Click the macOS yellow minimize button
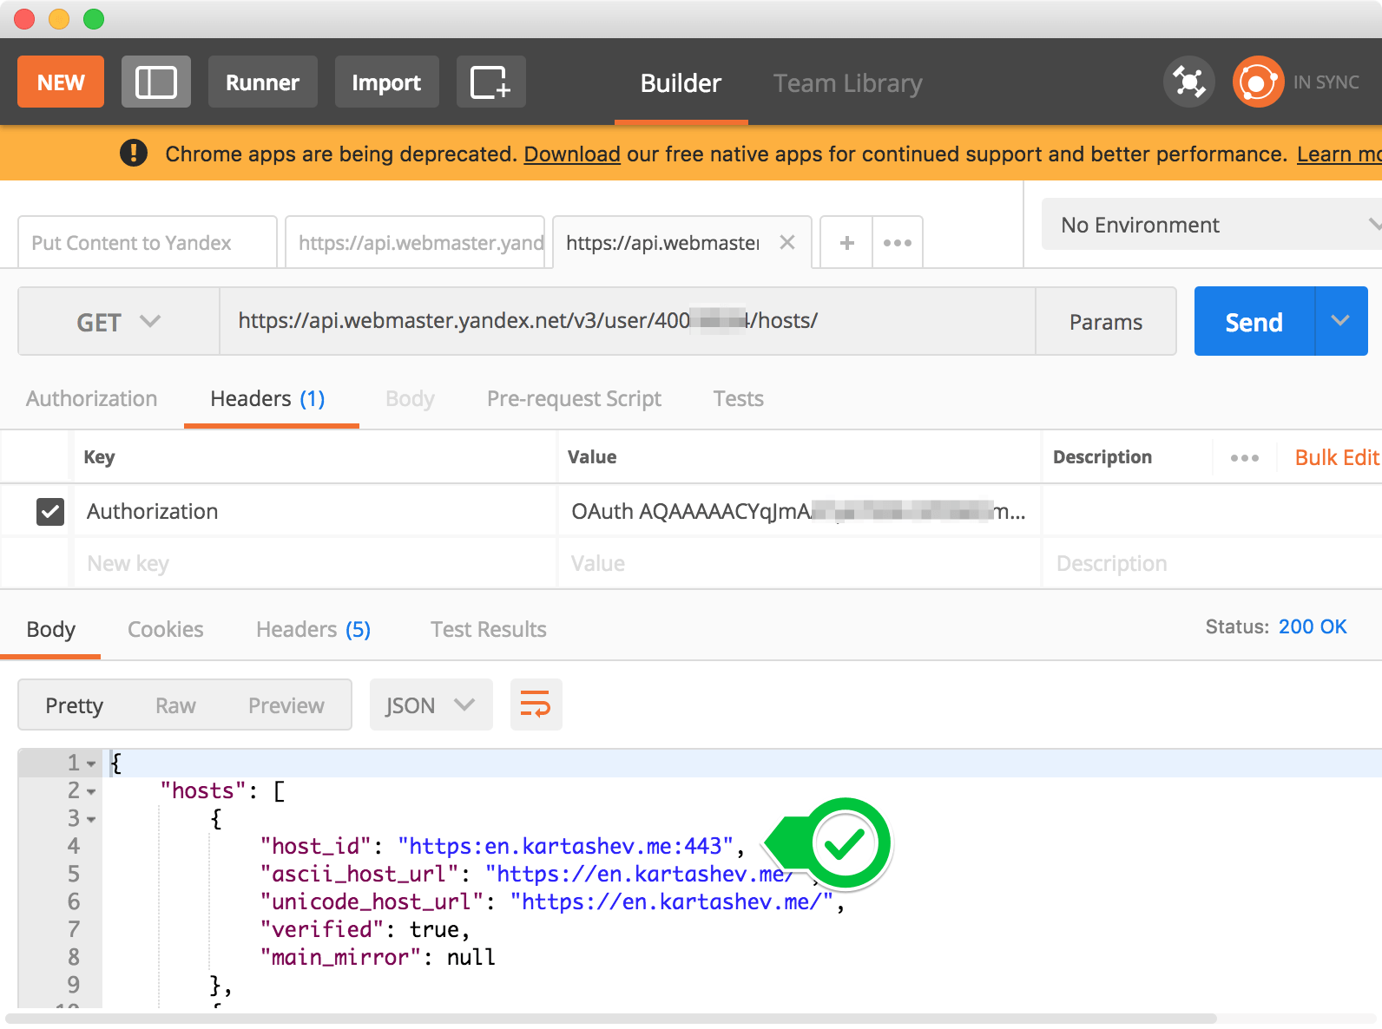The height and width of the screenshot is (1029, 1382). [x=59, y=18]
